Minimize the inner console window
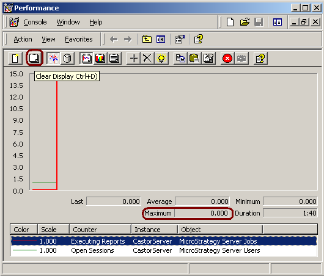The image size is (324, 276). (x=294, y=21)
